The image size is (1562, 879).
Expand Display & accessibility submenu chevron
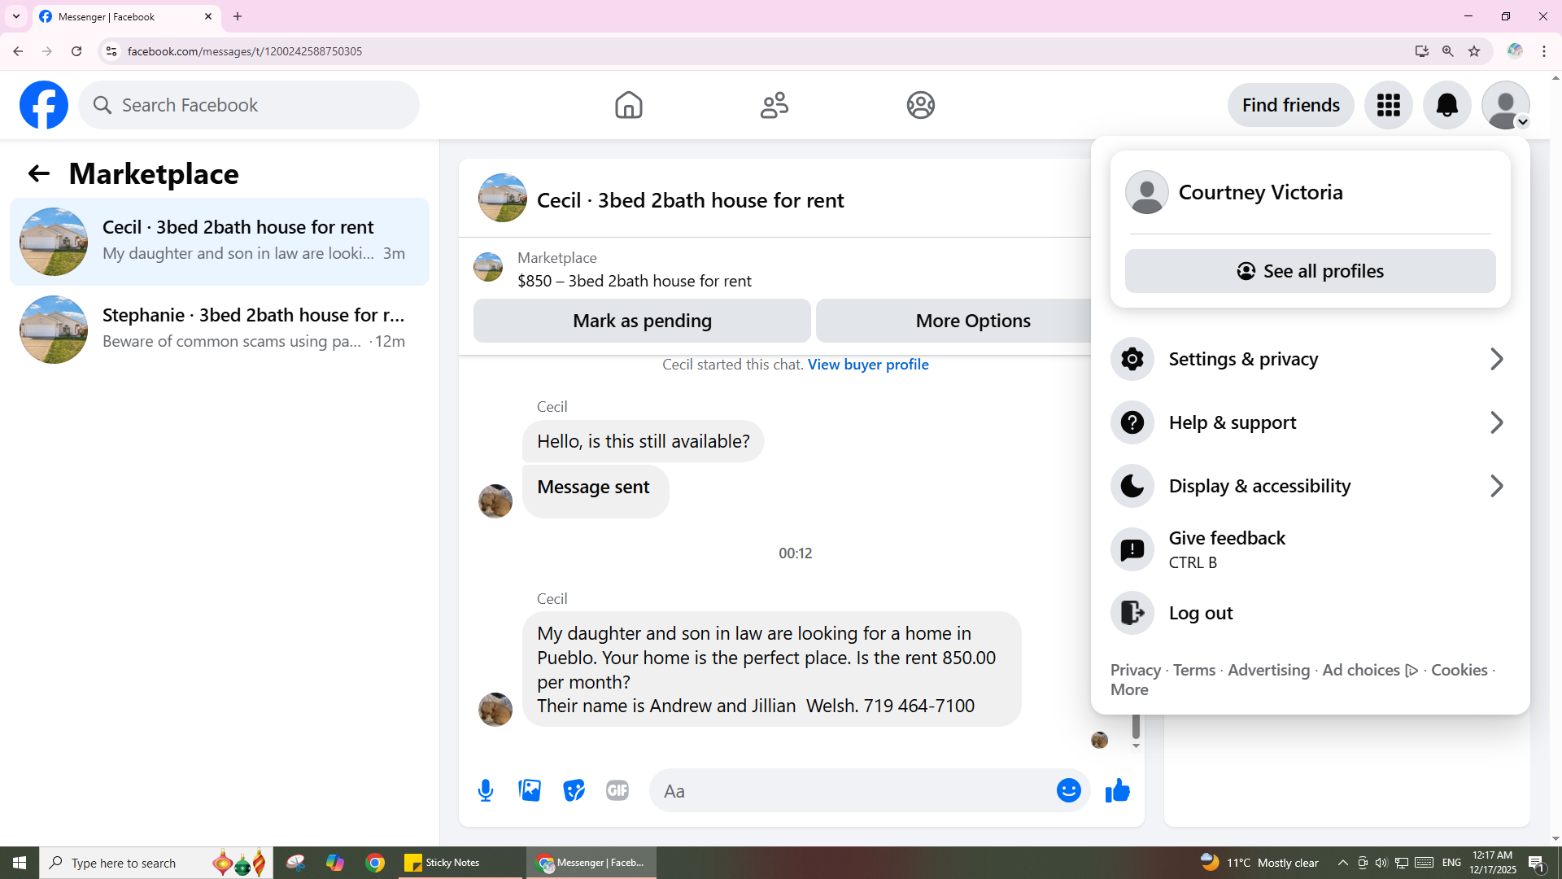[1496, 486]
